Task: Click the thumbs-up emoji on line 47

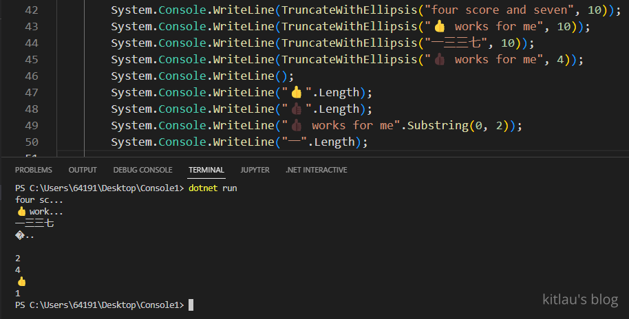Action: pos(297,93)
